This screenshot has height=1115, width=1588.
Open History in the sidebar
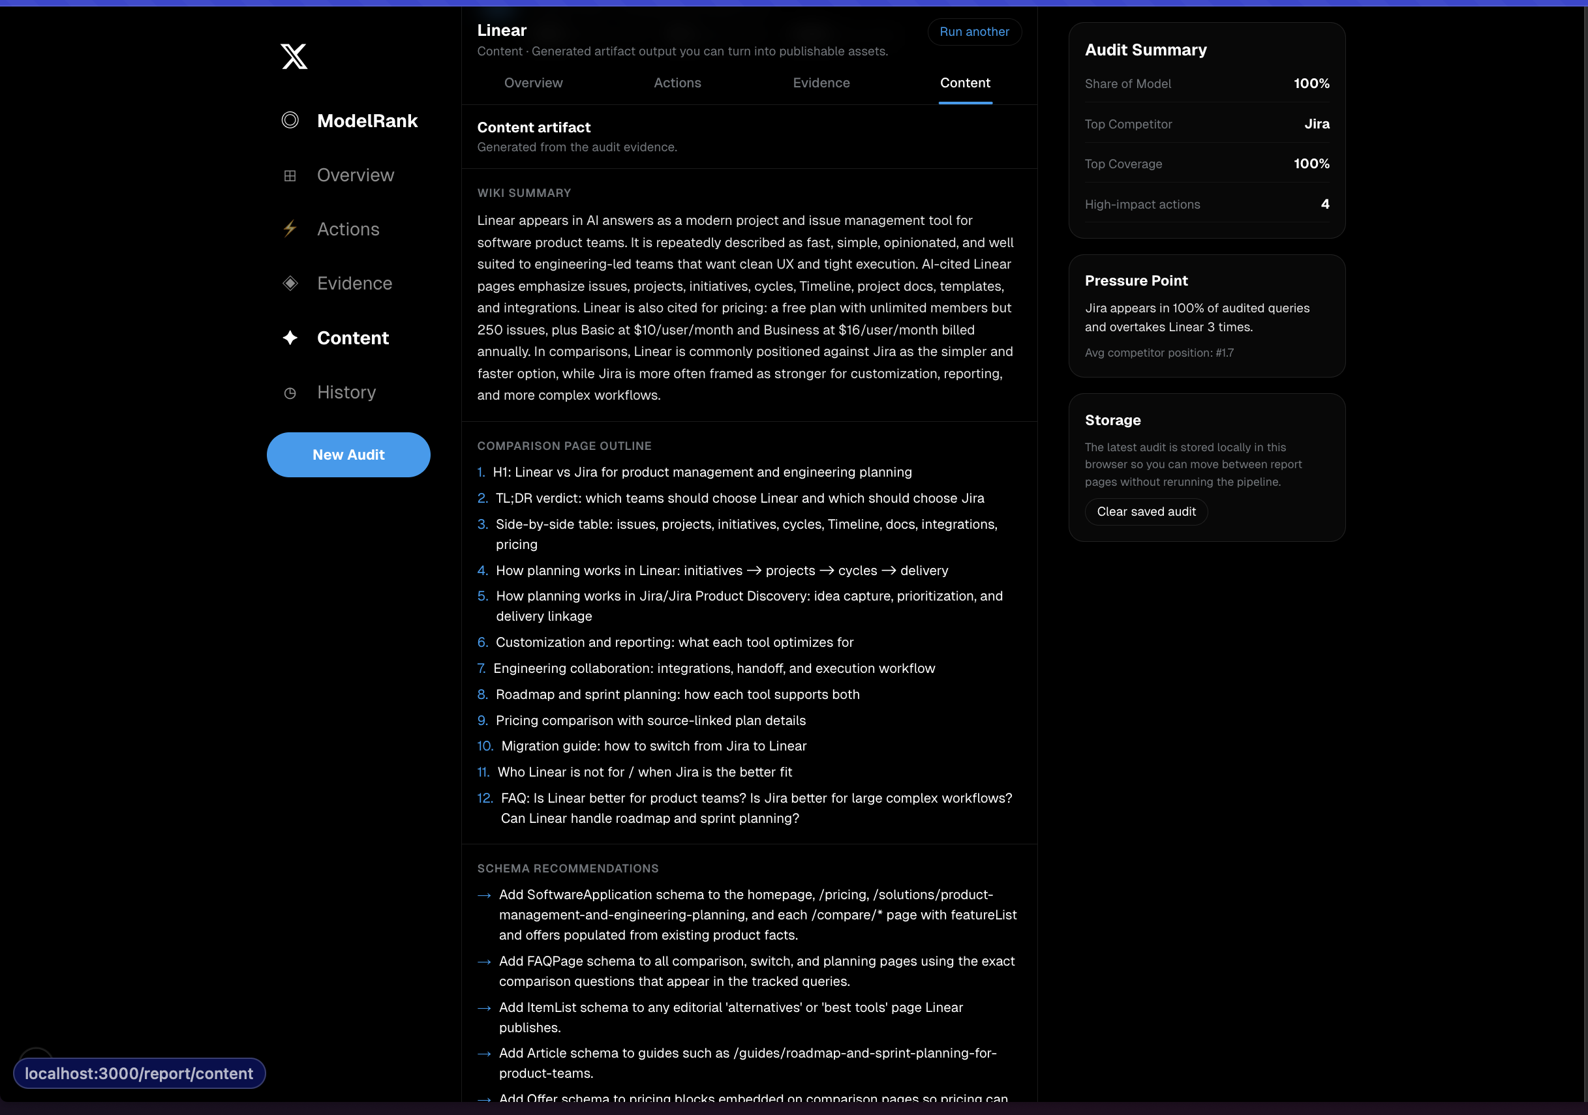pos(346,393)
